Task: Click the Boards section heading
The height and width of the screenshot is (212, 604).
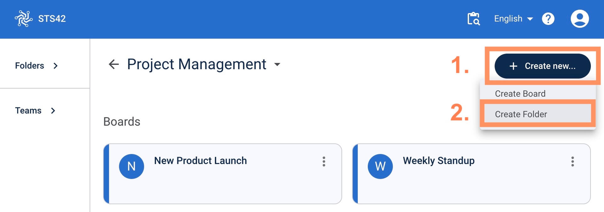Action: click(x=122, y=122)
